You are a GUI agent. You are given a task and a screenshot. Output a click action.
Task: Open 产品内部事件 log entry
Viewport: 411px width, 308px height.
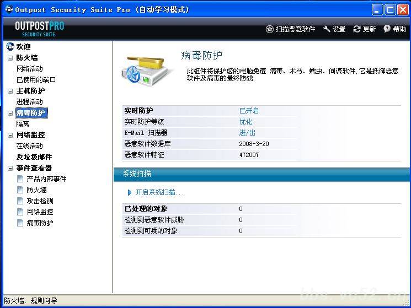pos(47,179)
